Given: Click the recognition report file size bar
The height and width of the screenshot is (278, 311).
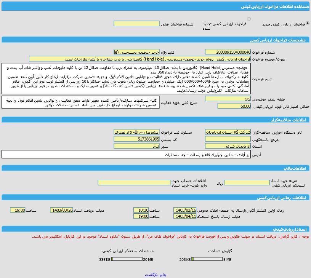Looking at the screenshot, I should coord(207,259).
